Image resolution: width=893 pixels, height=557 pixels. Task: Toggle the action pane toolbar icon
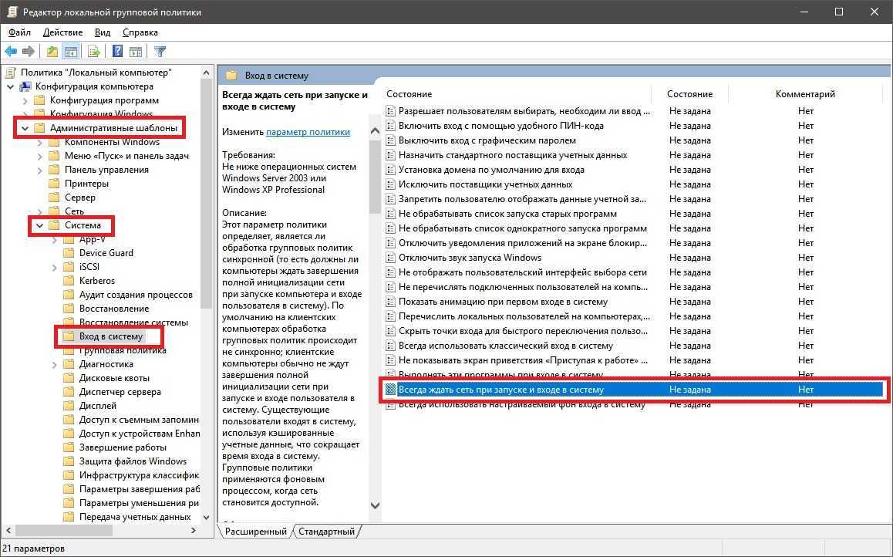tap(136, 52)
